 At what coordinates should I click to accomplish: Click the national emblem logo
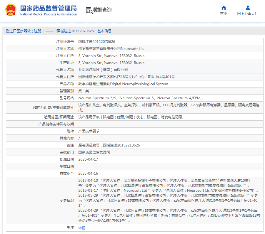pyautogui.click(x=11, y=10)
